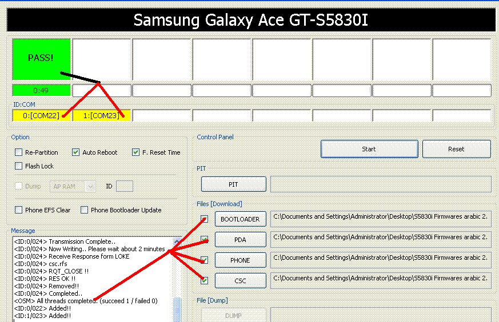
Task: Choose a PHONE modem file
Action: [240, 260]
